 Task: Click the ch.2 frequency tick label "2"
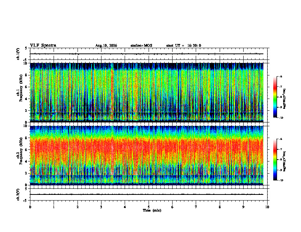(26, 173)
